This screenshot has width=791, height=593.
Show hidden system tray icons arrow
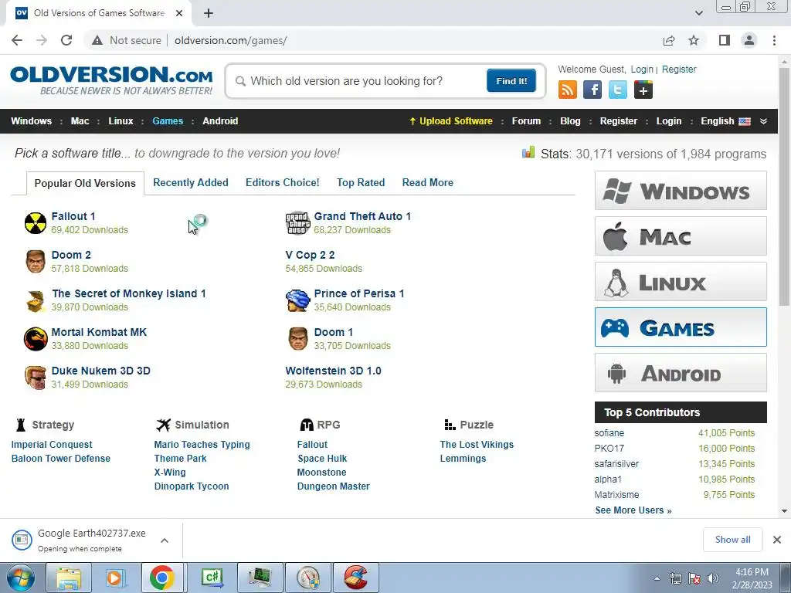(657, 578)
